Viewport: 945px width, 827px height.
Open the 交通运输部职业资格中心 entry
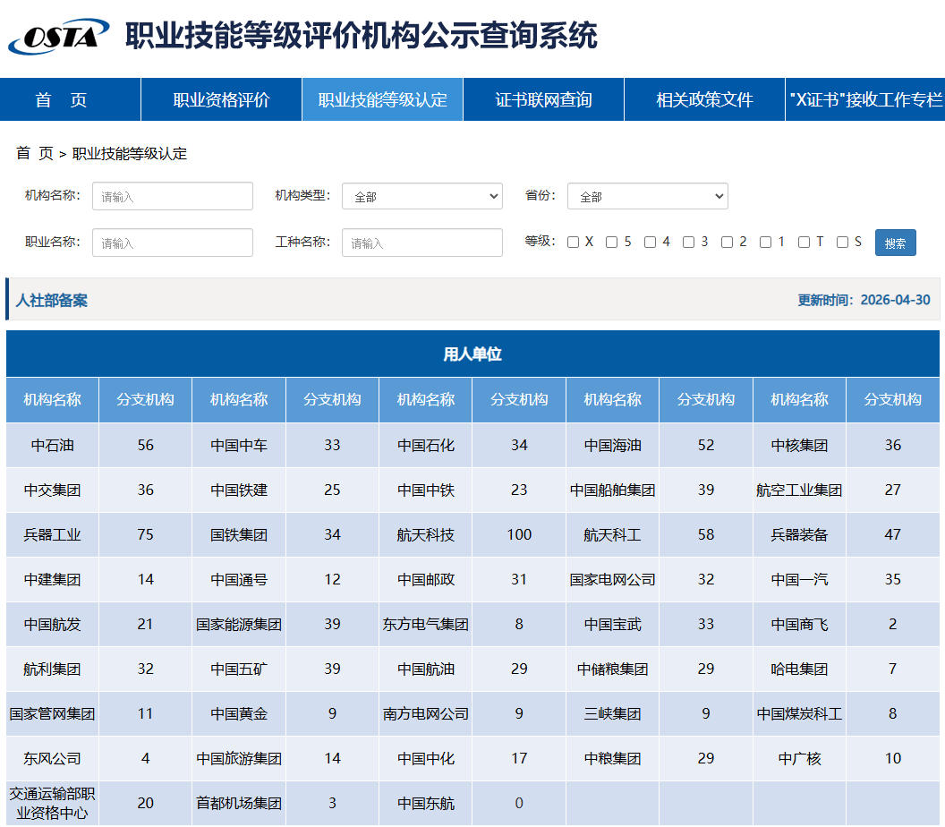(x=53, y=803)
